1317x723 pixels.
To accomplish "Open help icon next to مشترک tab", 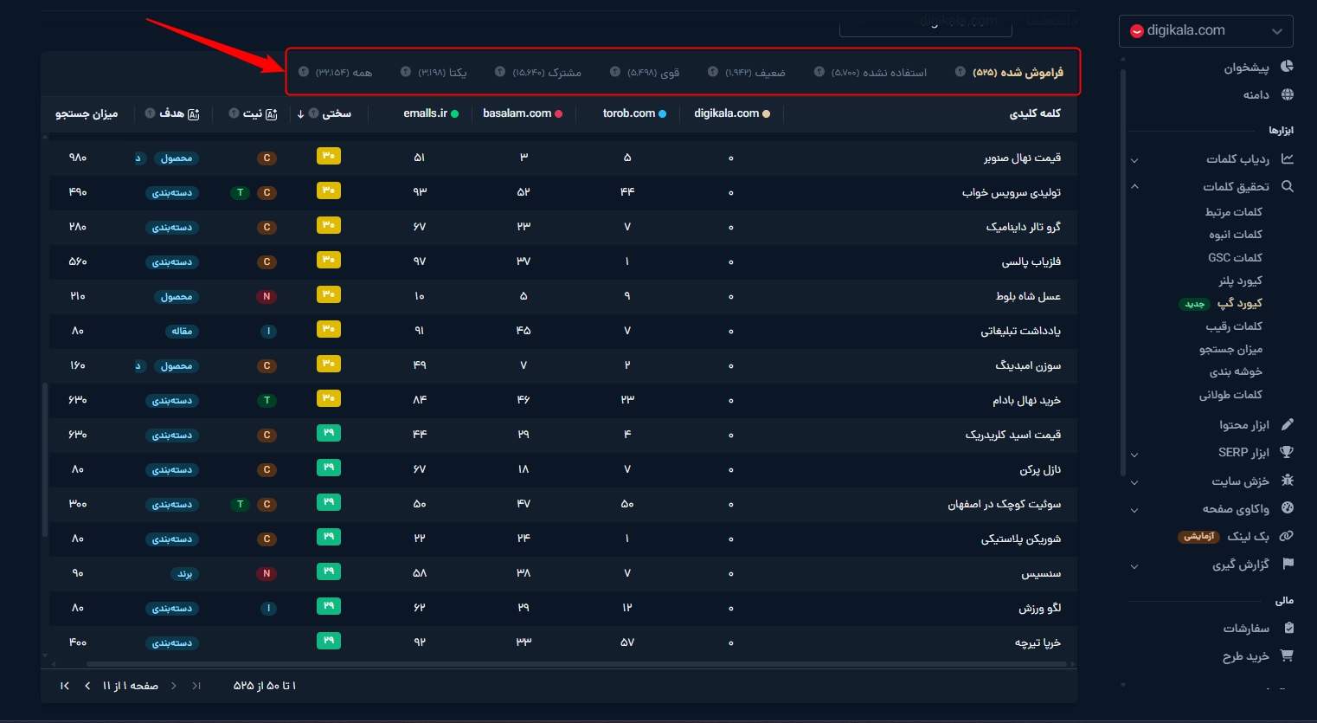I will [x=499, y=72].
